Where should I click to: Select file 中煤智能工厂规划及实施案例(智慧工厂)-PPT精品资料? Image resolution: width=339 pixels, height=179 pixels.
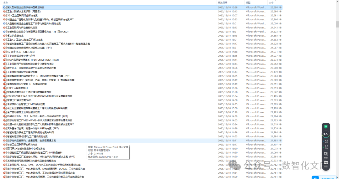[x=35, y=153]
